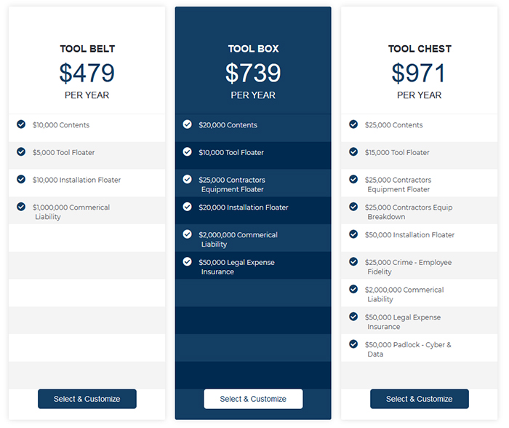Click the checkmark icon beside $10,000 Contents
509x428 pixels.
tap(21, 124)
